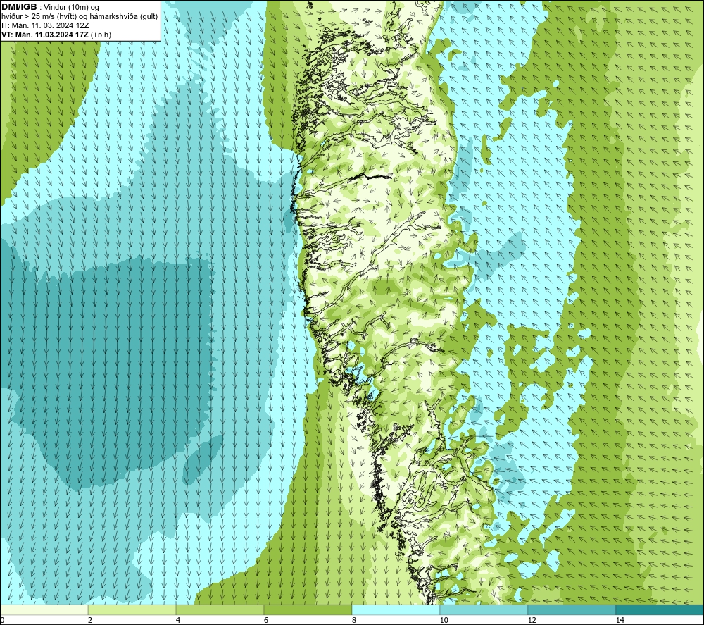Click the medium green 4–6 m/s legend swatch
Screen dimensions: 704x625
220,609
